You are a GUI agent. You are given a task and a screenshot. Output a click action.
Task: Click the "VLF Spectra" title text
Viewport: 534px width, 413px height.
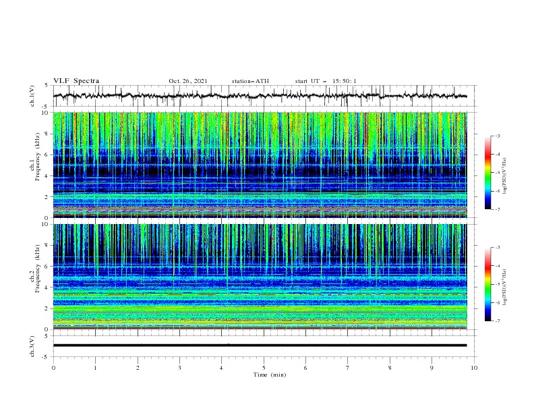pyautogui.click(x=76, y=81)
